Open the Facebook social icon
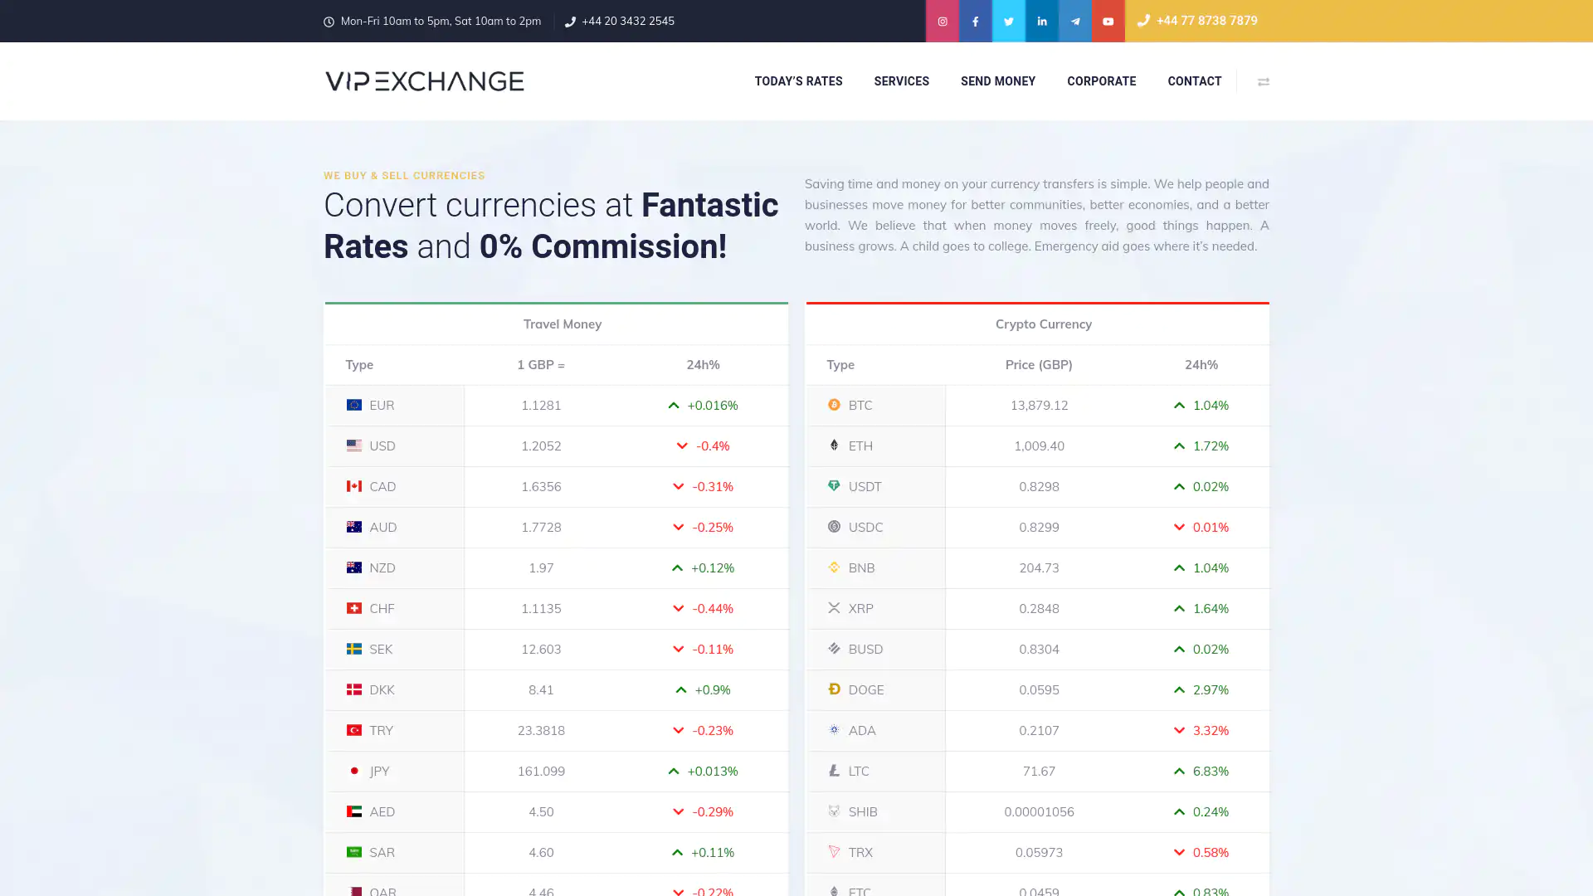This screenshot has width=1593, height=896. 975,22
